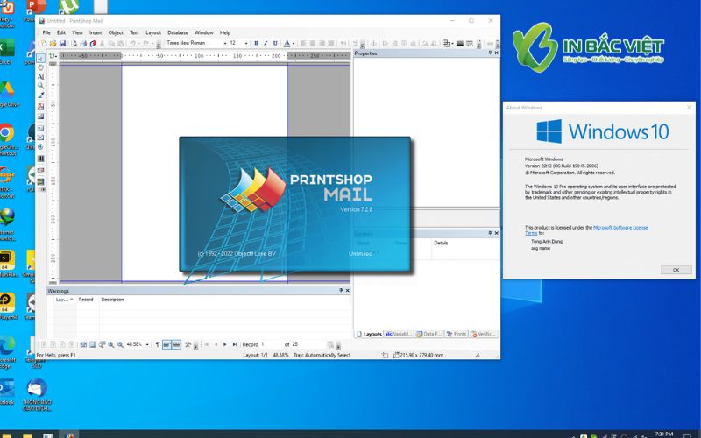The width and height of the screenshot is (701, 438).
Task: Sort by Record column in Warnings
Action: [x=86, y=300]
